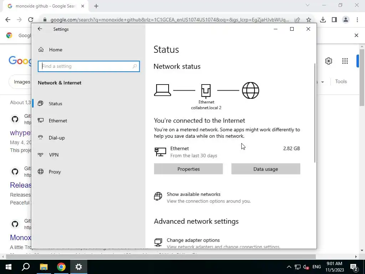Click the muted volume tray icon

[306, 267]
